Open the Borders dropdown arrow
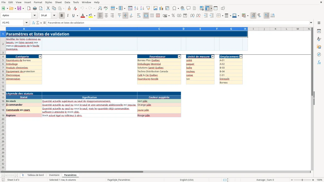 pyautogui.click(x=222, y=16)
